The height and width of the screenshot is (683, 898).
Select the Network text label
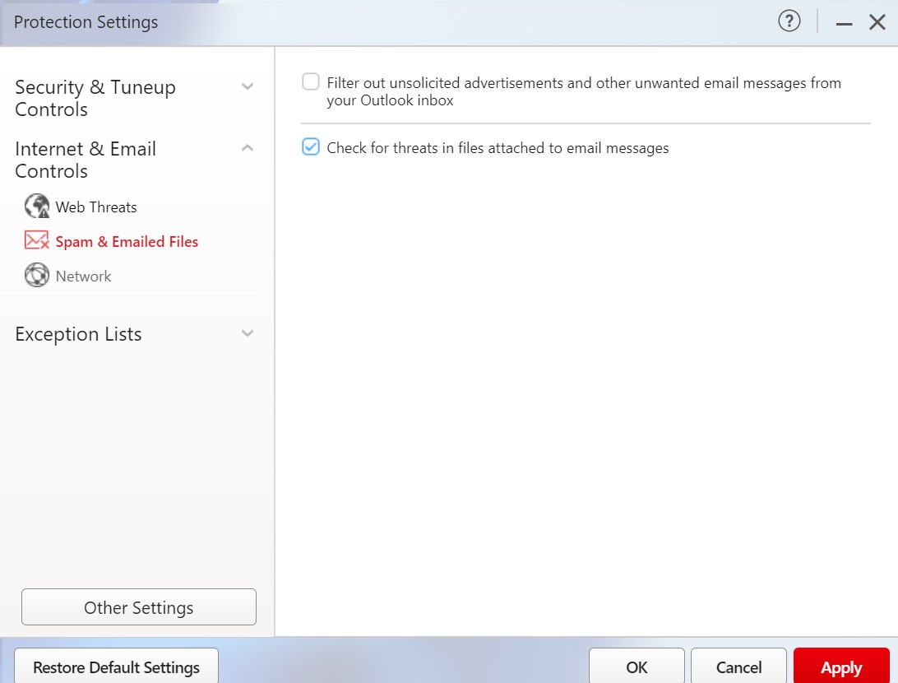tap(83, 276)
